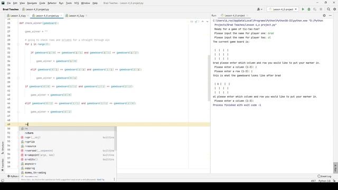The width and height of the screenshot is (338, 190).
Task: Open the user account icon menu
Action: (259, 9)
